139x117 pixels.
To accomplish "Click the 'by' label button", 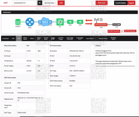I will pyautogui.click(x=40, y=3).
